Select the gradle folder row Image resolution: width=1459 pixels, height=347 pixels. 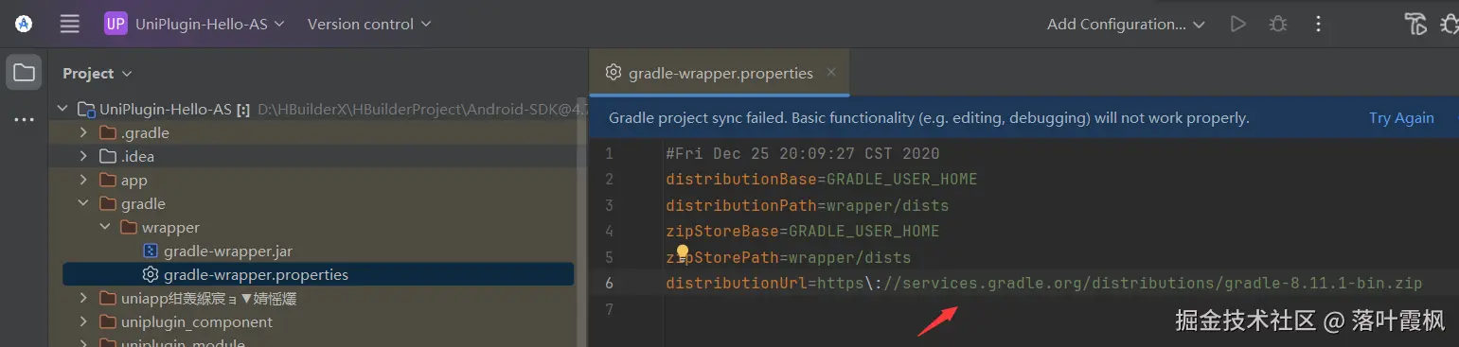coord(318,203)
